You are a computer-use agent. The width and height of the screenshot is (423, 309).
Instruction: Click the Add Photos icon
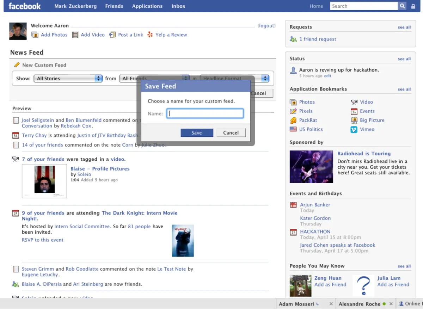(x=35, y=35)
